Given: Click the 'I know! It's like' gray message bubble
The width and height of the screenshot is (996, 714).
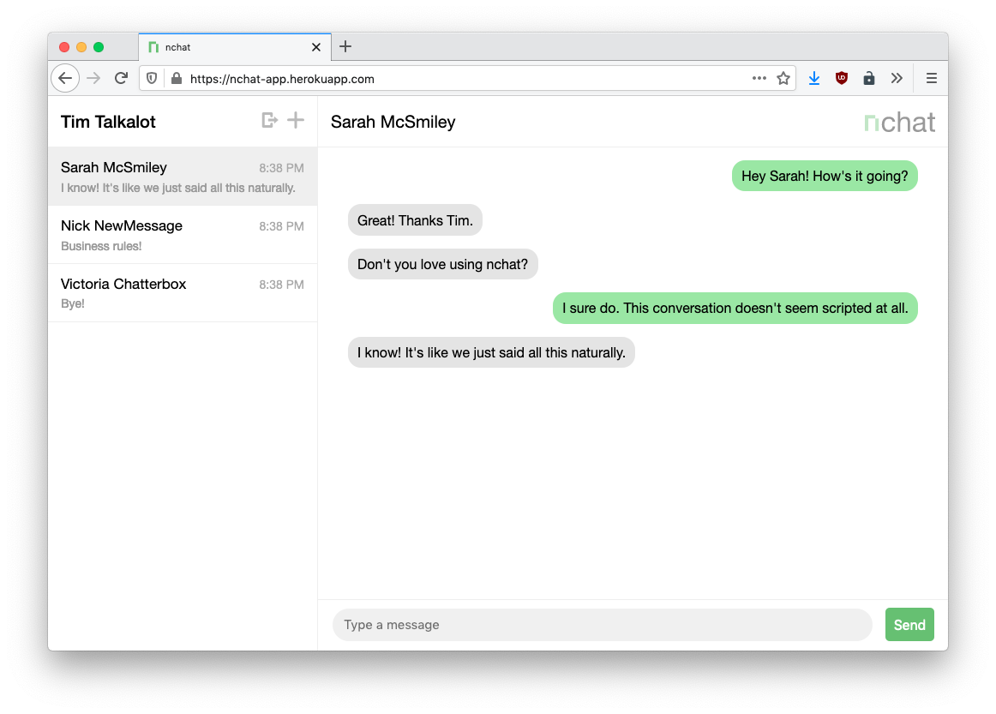Looking at the screenshot, I should tap(491, 352).
